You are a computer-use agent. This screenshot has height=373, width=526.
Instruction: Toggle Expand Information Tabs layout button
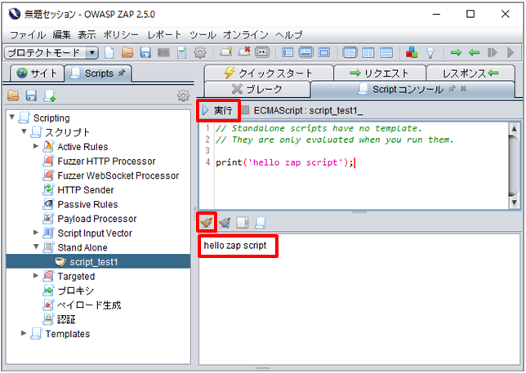pos(305,52)
